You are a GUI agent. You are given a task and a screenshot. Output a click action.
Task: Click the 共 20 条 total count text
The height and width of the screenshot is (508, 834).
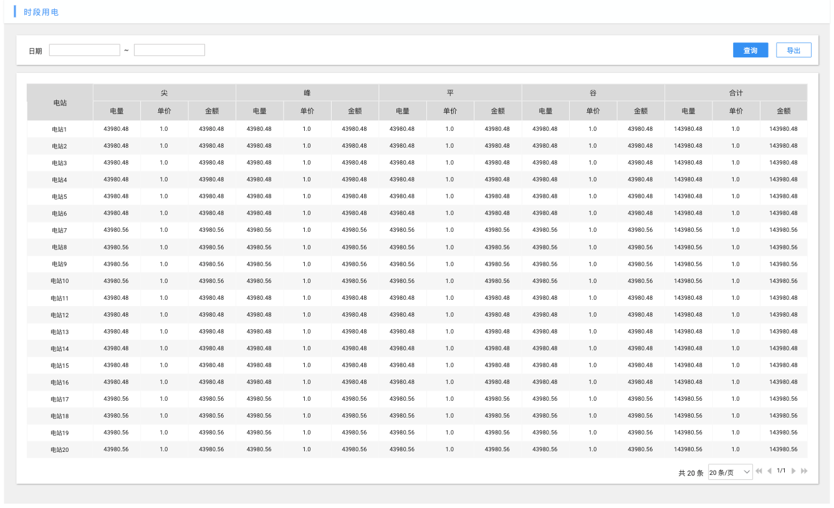coord(691,473)
